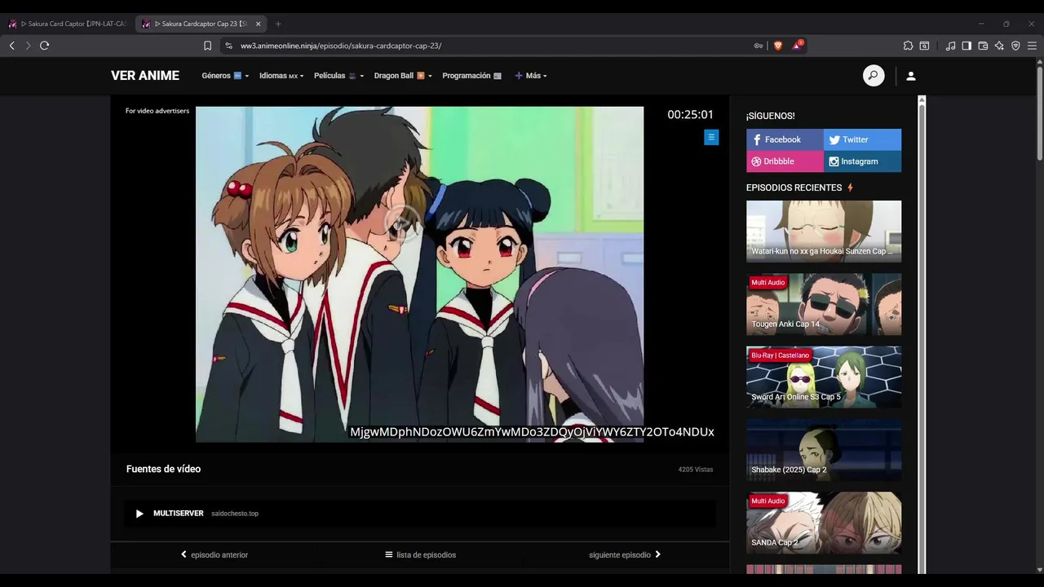Expand the Películas dropdown menu

tap(338, 76)
